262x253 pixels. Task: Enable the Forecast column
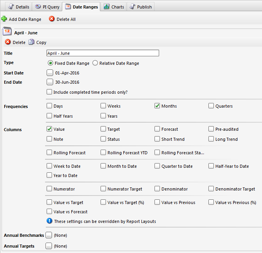pos(157,129)
